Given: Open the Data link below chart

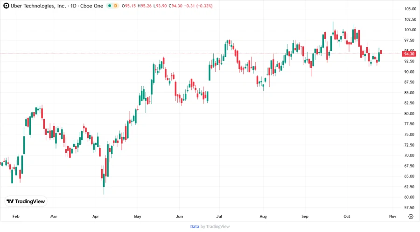Looking at the screenshot, I should [x=195, y=227].
